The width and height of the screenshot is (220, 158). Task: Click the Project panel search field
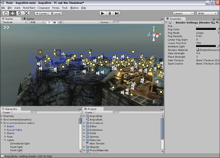click(138, 112)
